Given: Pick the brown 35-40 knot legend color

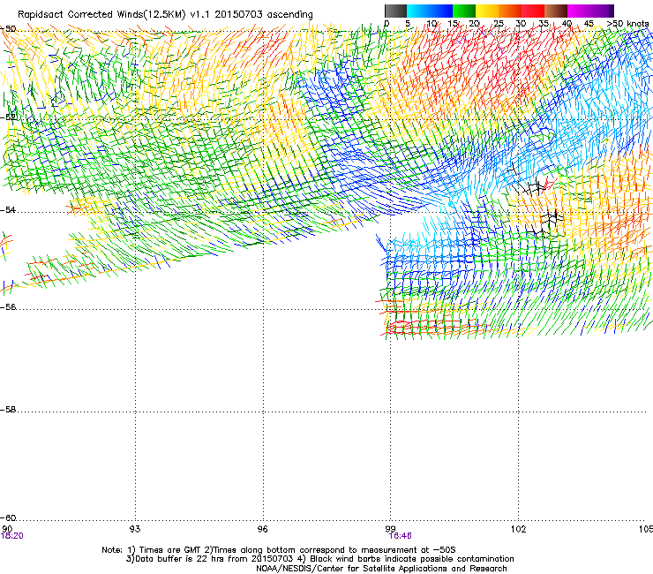Looking at the screenshot, I should tap(556, 11).
